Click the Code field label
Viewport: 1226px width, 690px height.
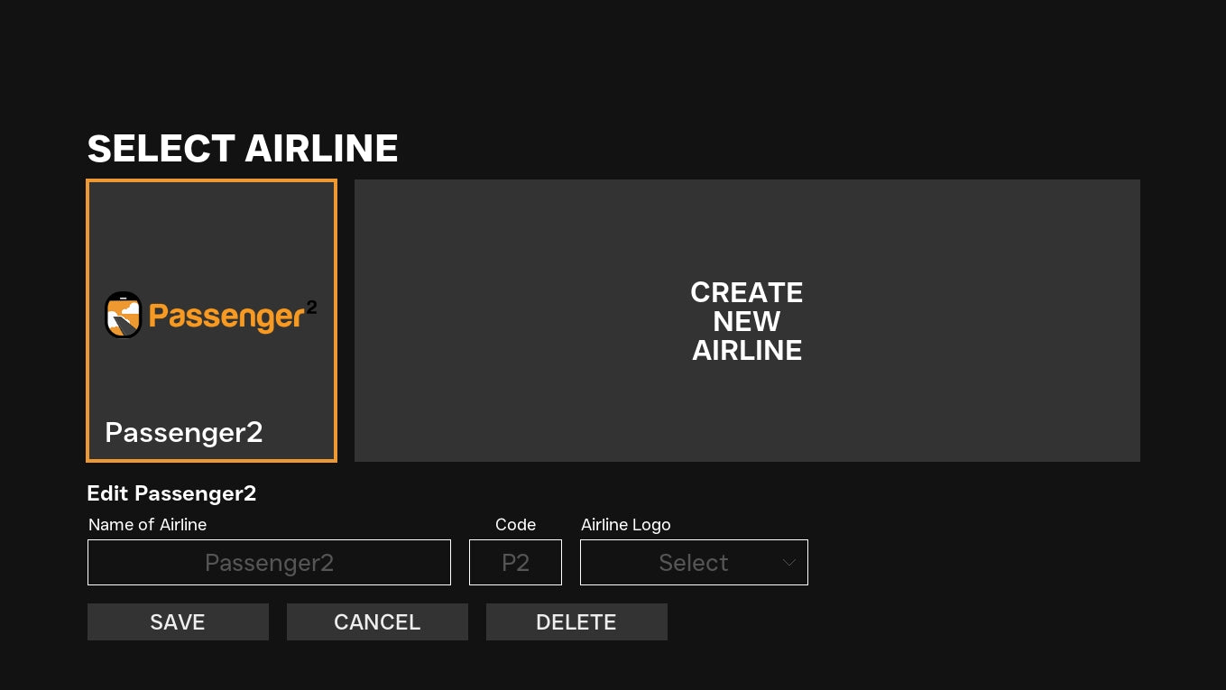515,525
